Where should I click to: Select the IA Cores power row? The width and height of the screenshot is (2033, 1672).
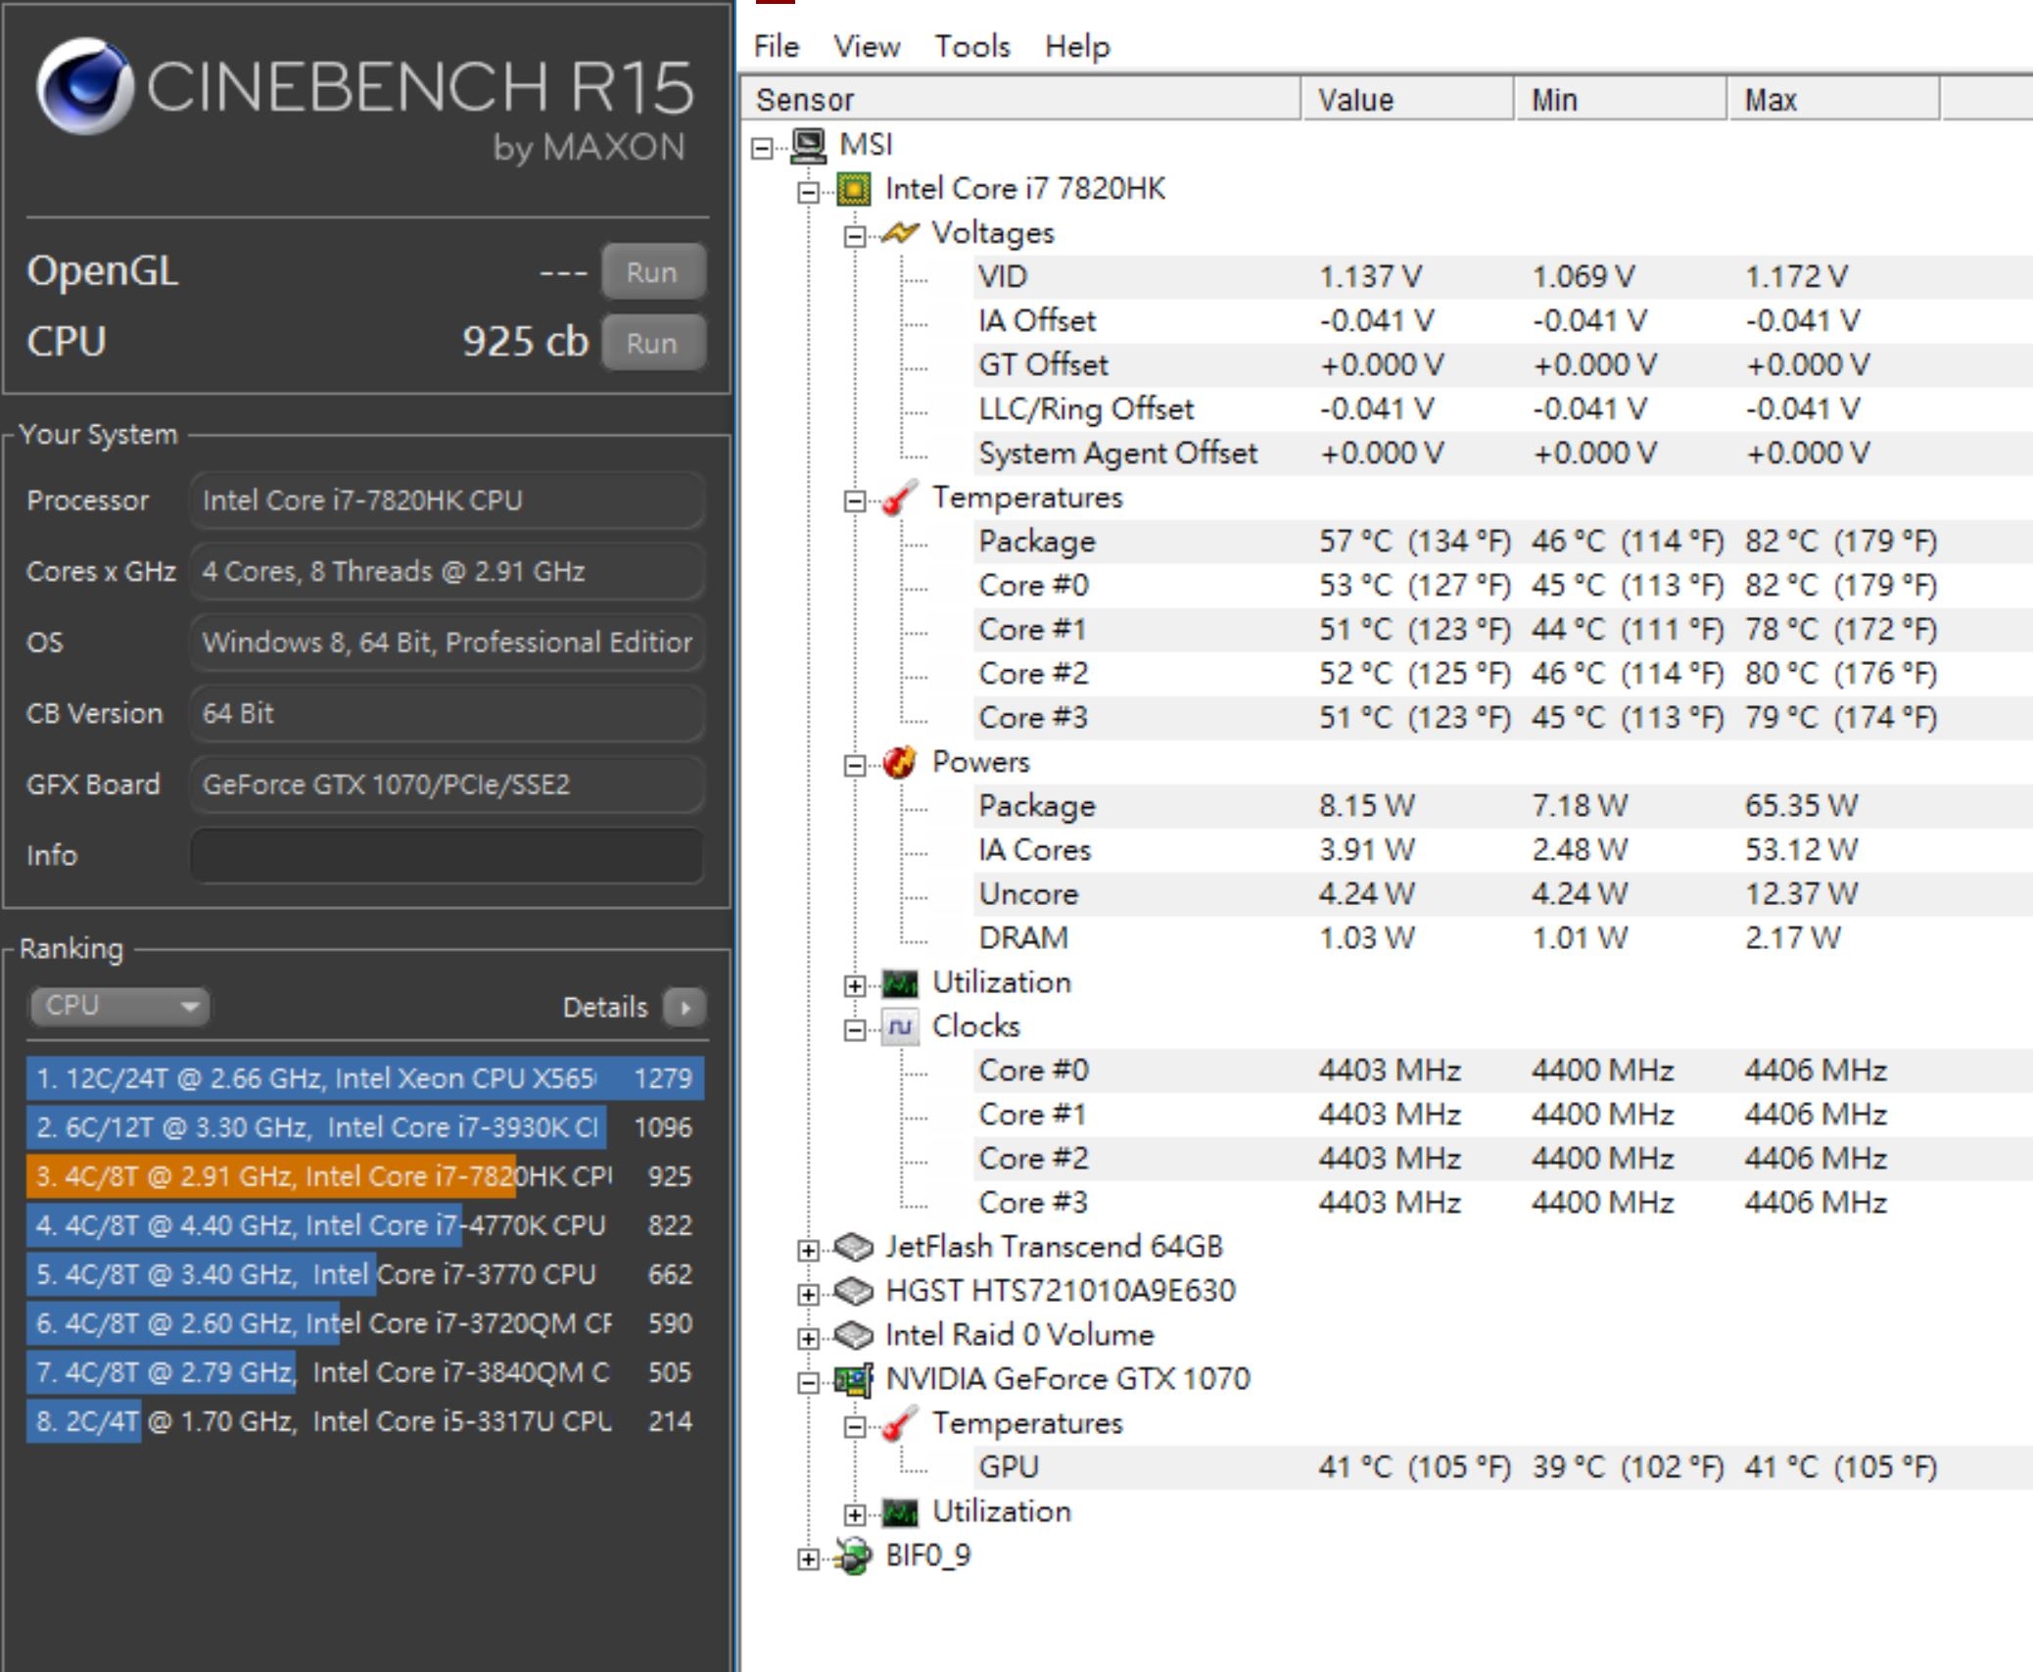[1503, 850]
